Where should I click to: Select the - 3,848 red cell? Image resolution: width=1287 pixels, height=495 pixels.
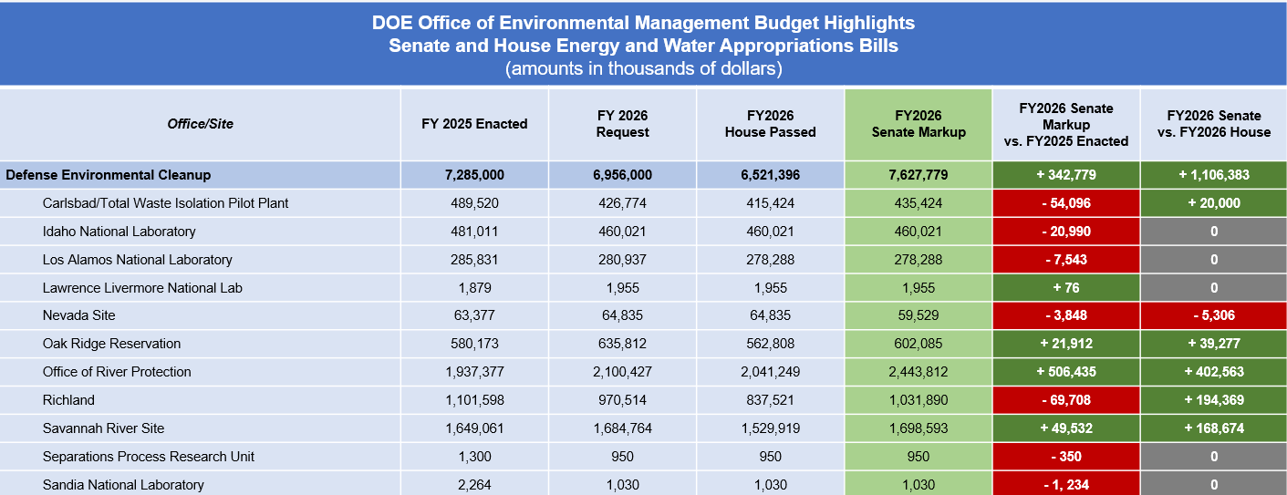pos(1066,315)
